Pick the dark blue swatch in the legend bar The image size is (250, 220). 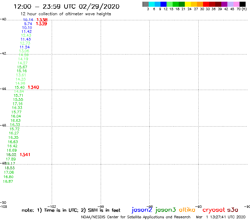[164, 4]
